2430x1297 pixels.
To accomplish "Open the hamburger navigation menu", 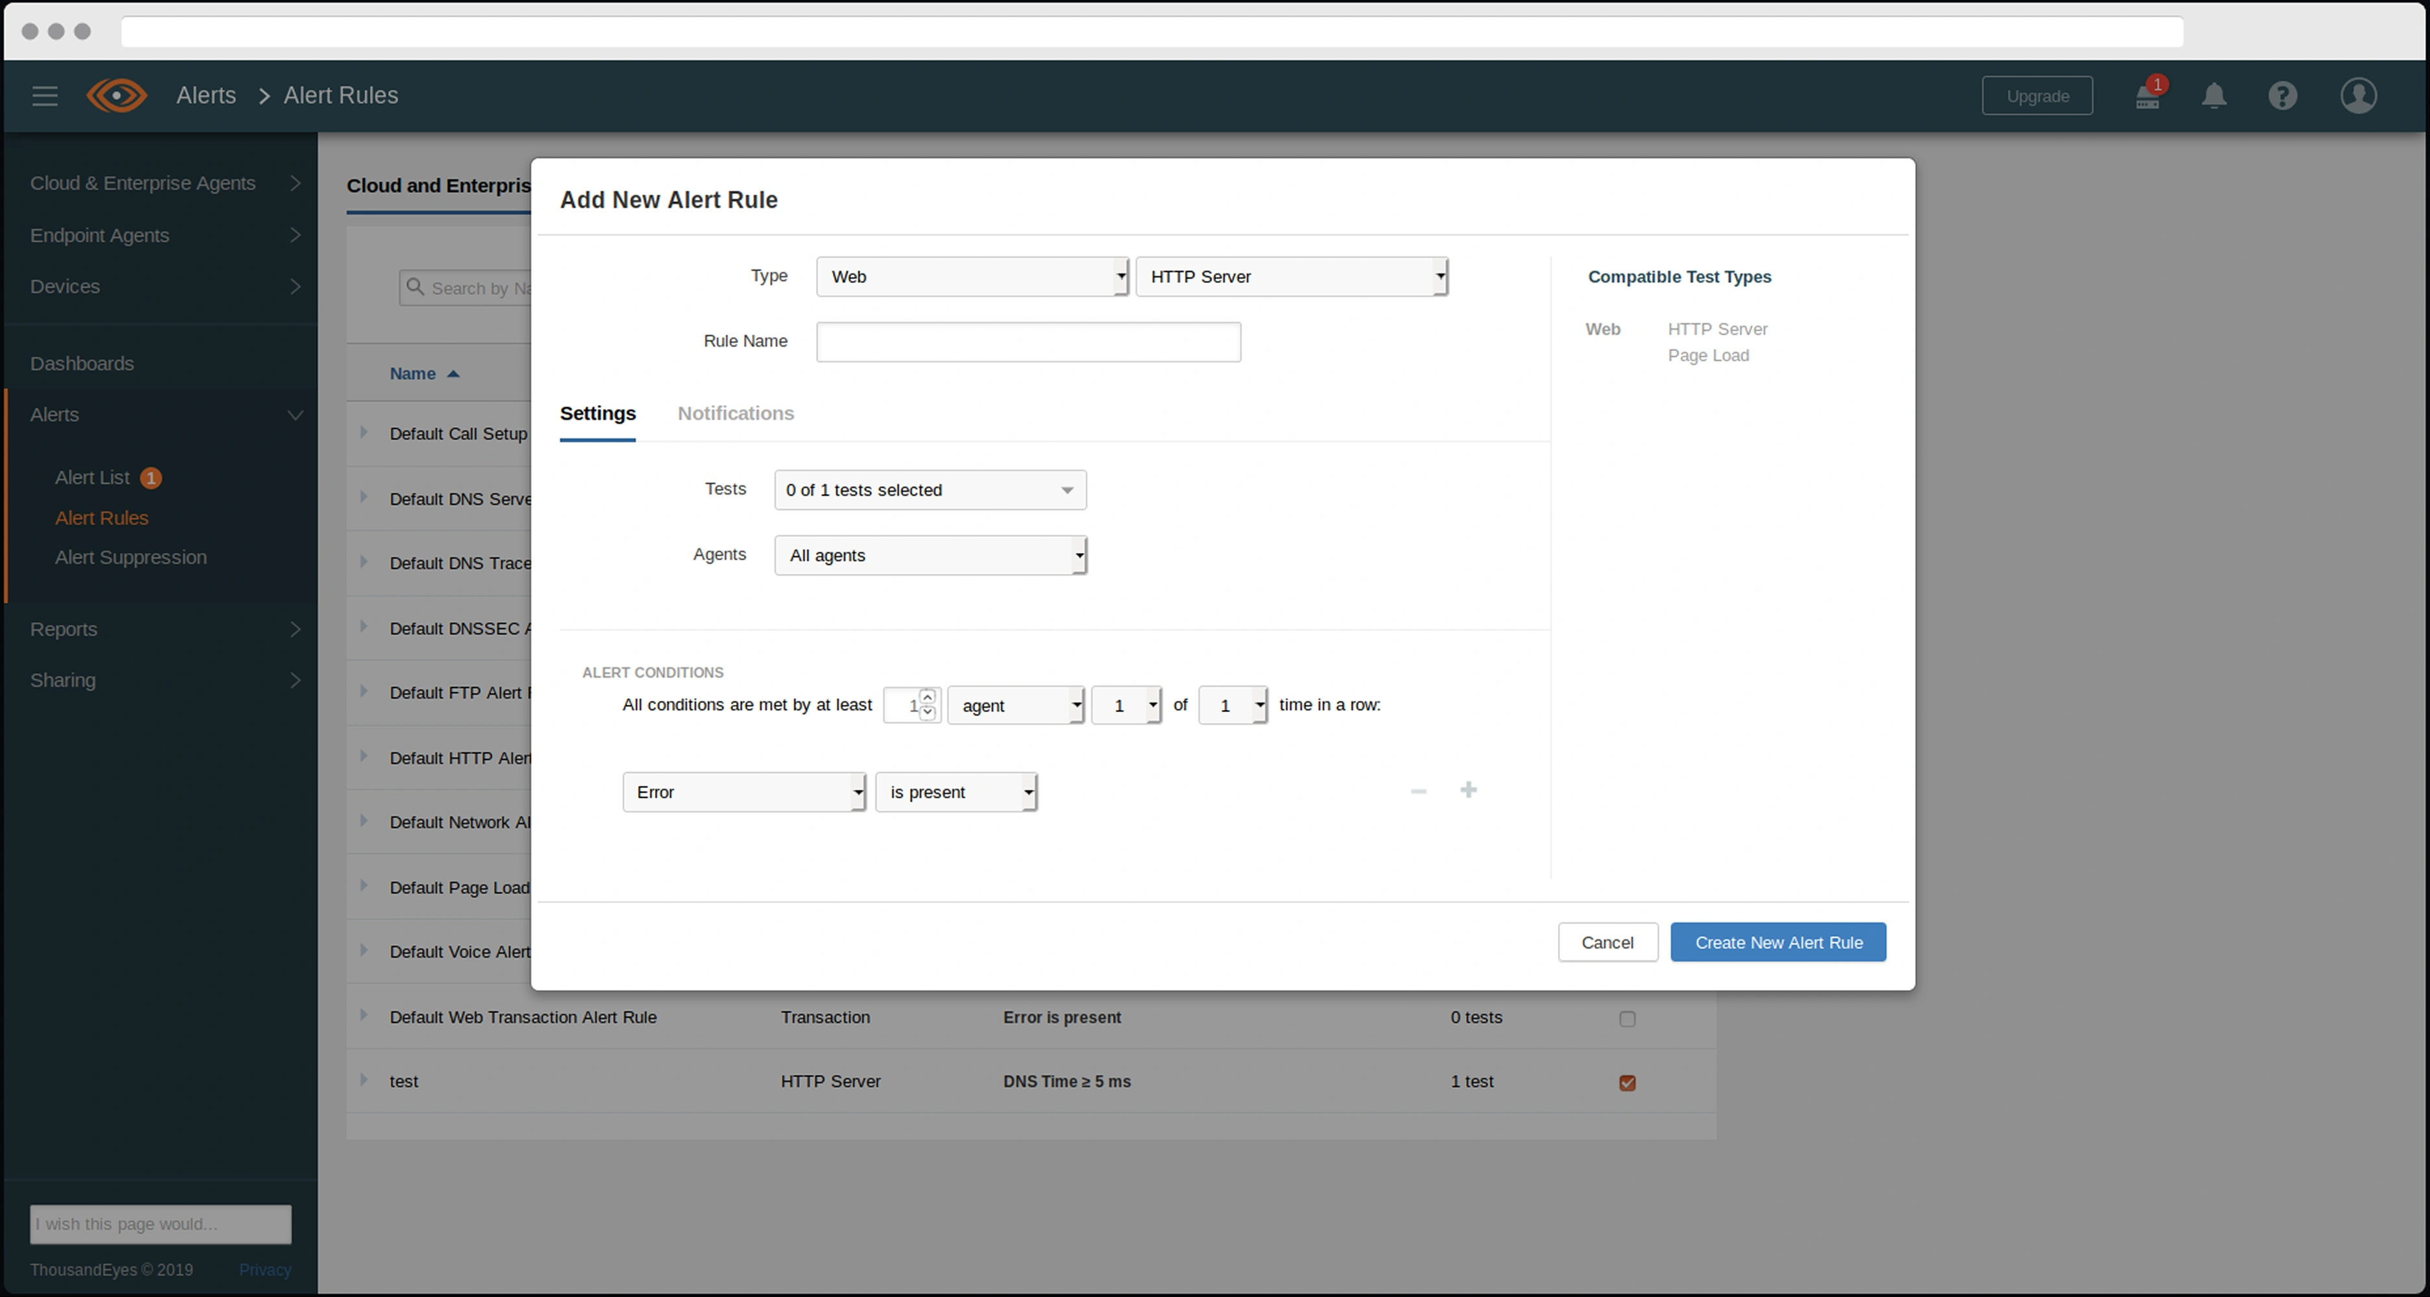I will coord(44,95).
